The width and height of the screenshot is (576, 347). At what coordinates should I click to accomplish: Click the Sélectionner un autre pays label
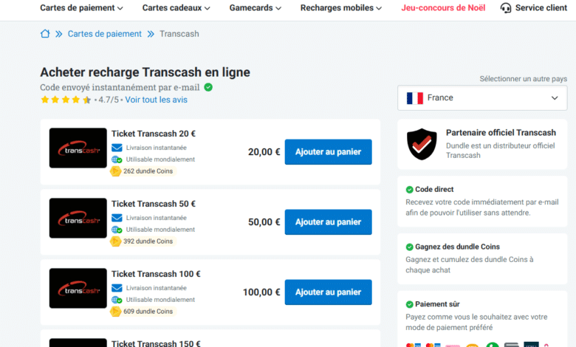pos(523,78)
